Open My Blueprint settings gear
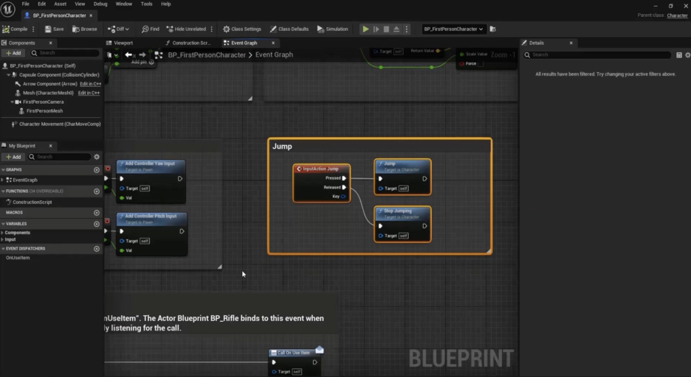 tap(97, 157)
